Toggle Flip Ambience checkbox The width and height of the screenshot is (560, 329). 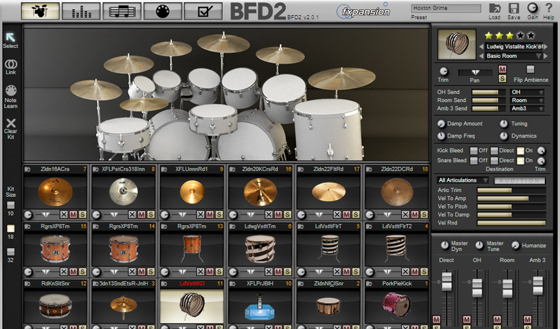click(530, 69)
